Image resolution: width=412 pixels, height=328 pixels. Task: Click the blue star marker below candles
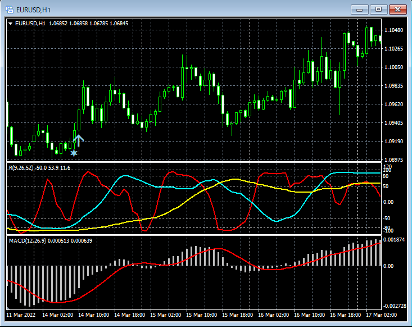(74, 152)
